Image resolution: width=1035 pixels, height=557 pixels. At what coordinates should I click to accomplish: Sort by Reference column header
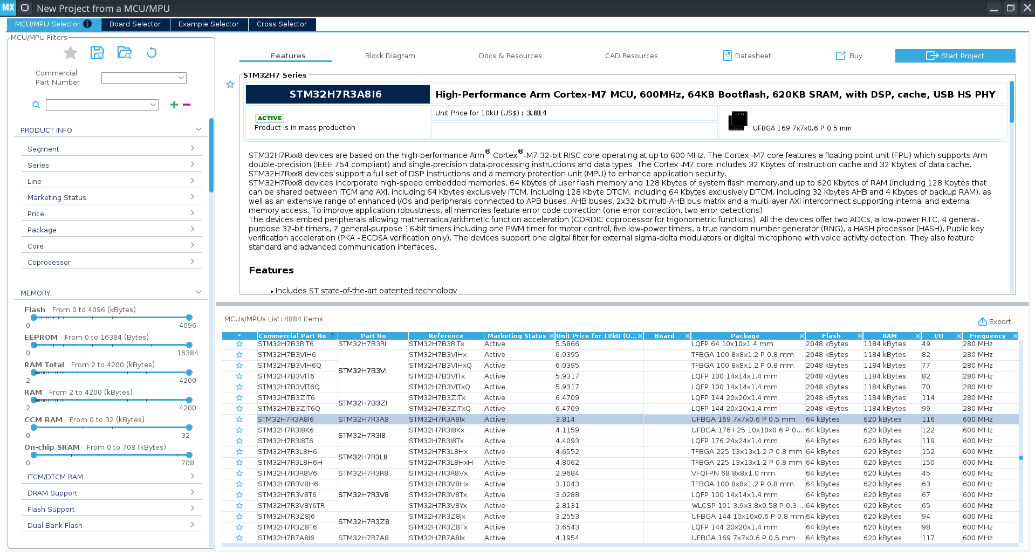(446, 336)
